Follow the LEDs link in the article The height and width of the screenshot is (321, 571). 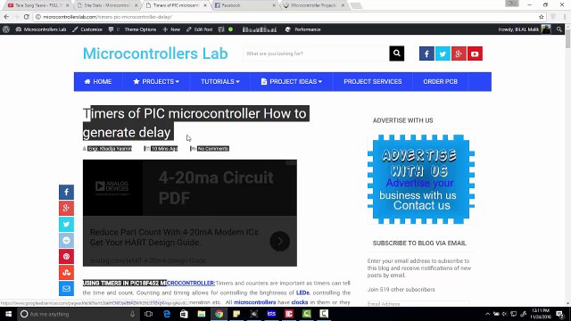[x=302, y=292]
